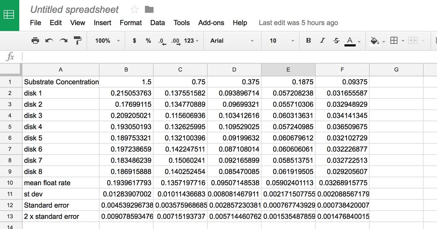
Task: Open the text color picker
Action: point(350,41)
